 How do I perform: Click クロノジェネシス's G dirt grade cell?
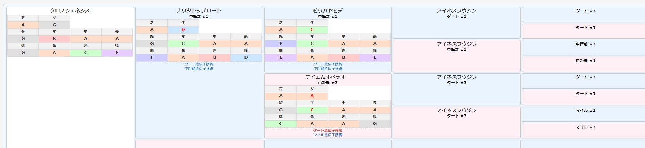tap(54, 25)
